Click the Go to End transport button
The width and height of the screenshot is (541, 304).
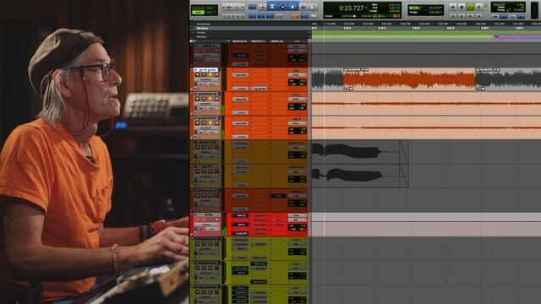coord(479,16)
